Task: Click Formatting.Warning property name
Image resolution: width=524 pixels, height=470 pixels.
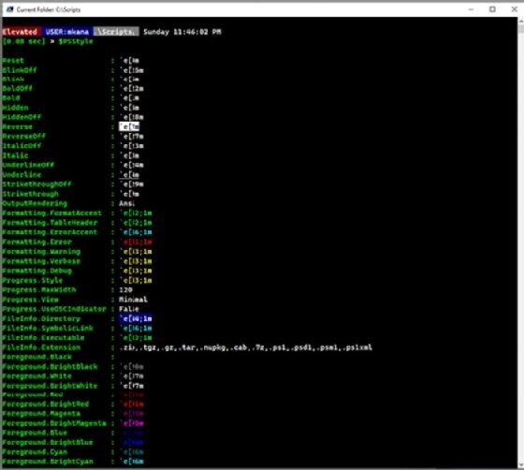Action: click(x=41, y=251)
